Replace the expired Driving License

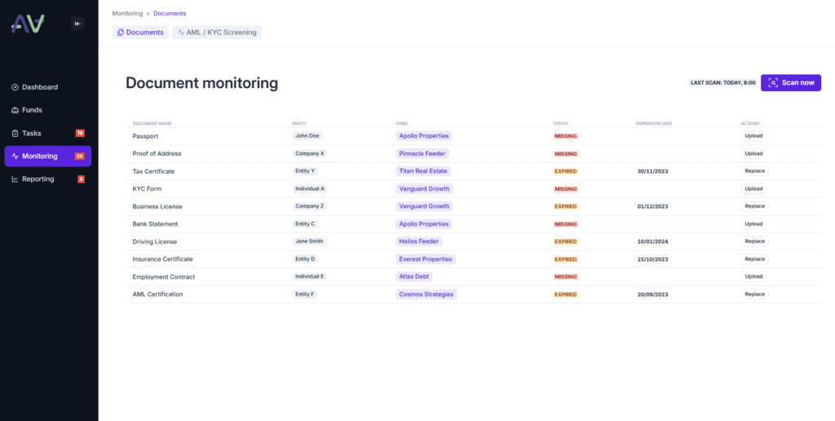(754, 241)
